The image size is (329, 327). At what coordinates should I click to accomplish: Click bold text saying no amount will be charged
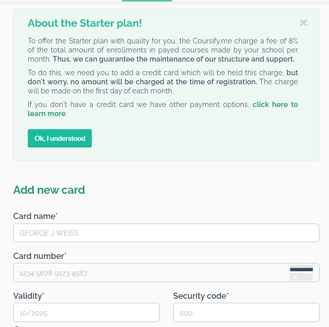click(x=163, y=77)
